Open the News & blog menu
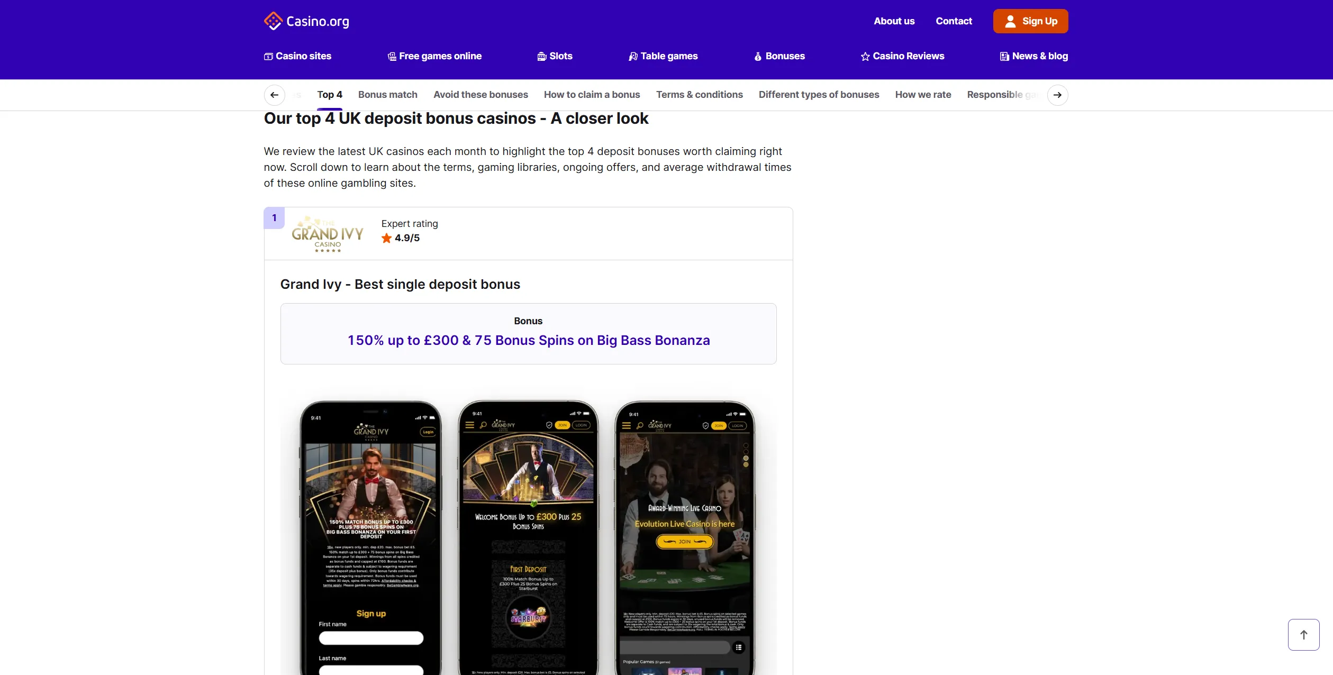This screenshot has height=675, width=1333. (1034, 56)
